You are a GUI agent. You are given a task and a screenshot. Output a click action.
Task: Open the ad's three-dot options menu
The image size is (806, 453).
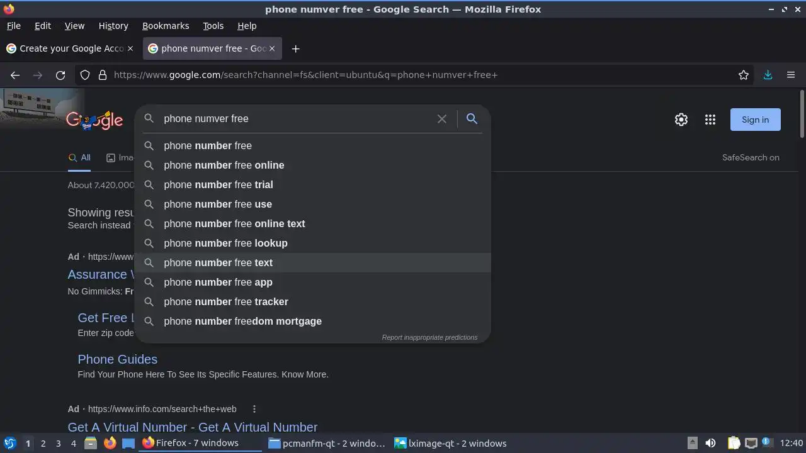pos(254,409)
